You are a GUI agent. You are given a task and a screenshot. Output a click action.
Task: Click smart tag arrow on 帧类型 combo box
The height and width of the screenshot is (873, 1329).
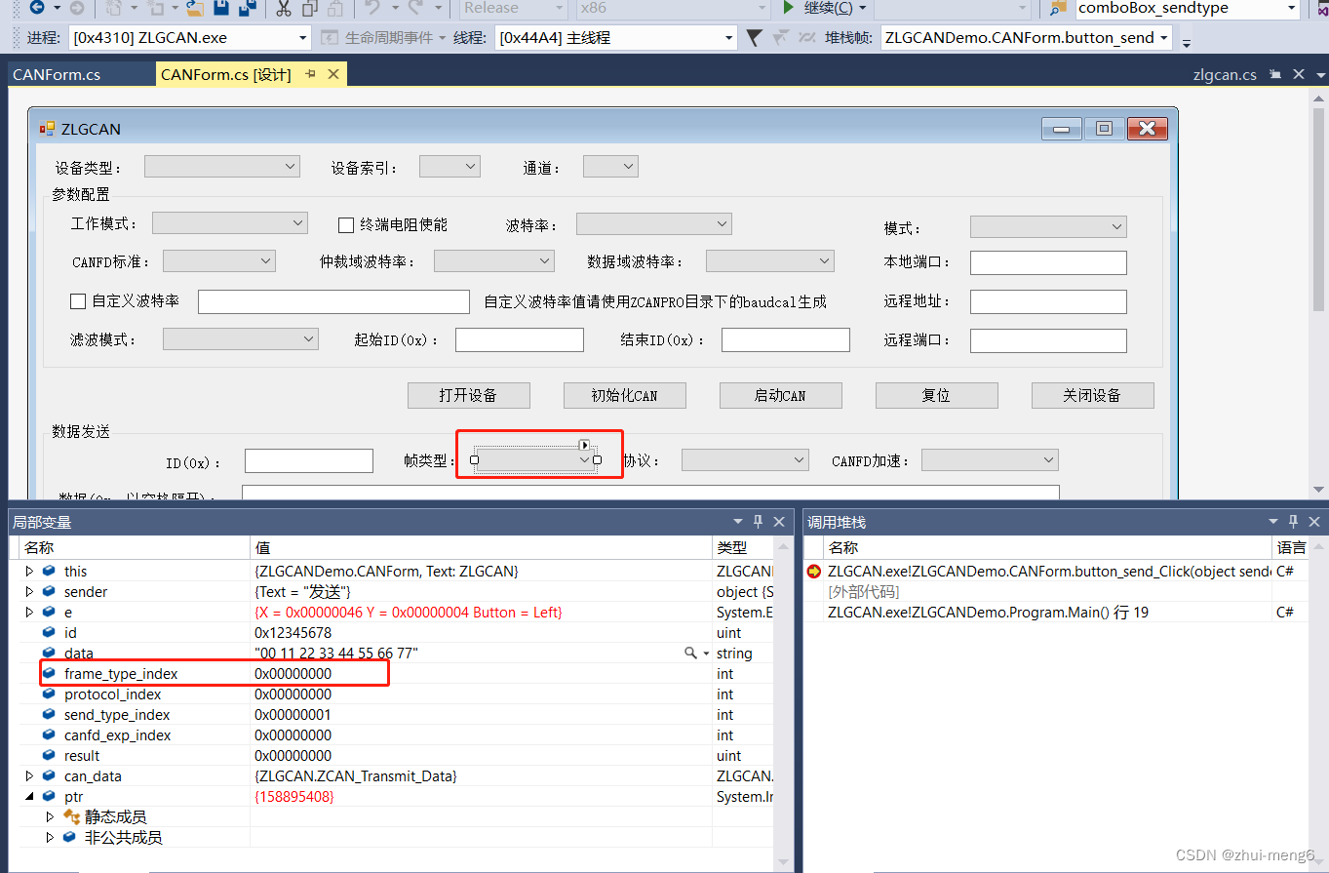[585, 445]
